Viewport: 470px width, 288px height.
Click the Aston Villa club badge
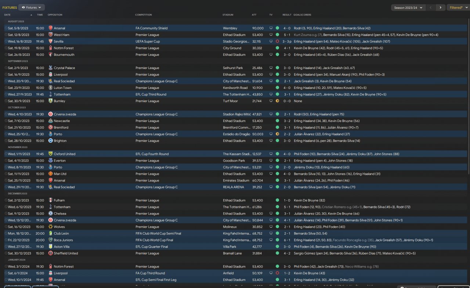[51, 246]
